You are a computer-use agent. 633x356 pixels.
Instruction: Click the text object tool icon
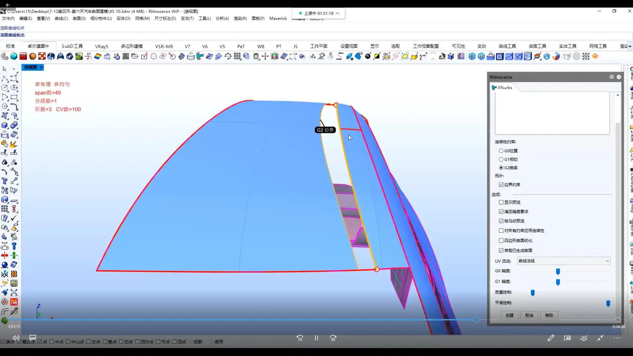pos(5,181)
